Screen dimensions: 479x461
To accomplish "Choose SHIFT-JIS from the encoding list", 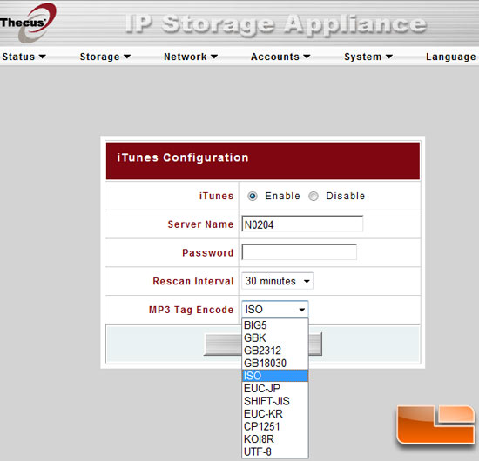I will (274, 401).
